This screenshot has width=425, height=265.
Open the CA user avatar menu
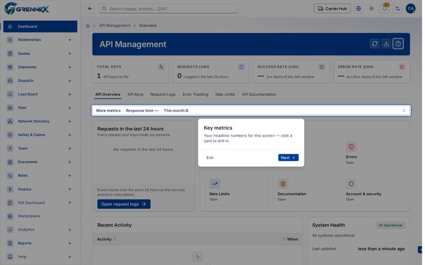411,9
